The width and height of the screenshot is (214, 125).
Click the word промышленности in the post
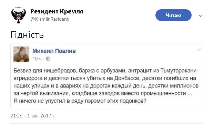coord(163,93)
